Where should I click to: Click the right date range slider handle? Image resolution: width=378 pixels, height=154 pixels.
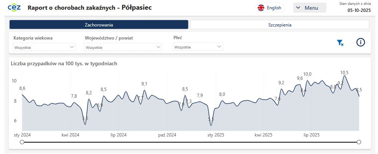359,142
